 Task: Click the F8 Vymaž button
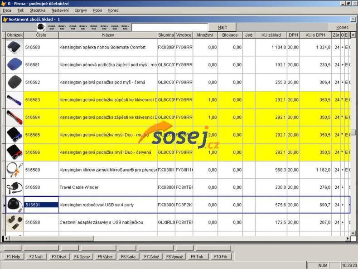(x=174, y=256)
